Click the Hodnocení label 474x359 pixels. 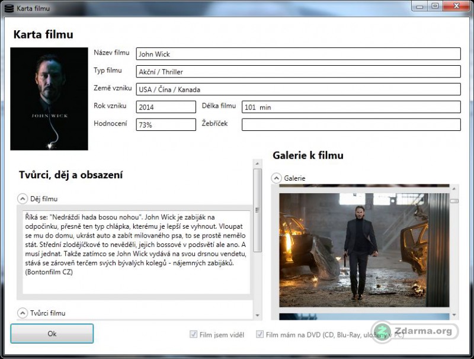tap(110, 123)
